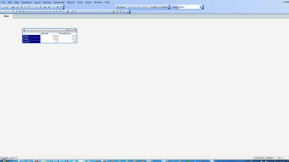Click the Save floppy disk icon
Viewport: 289px width, 162px height.
click(13, 7)
